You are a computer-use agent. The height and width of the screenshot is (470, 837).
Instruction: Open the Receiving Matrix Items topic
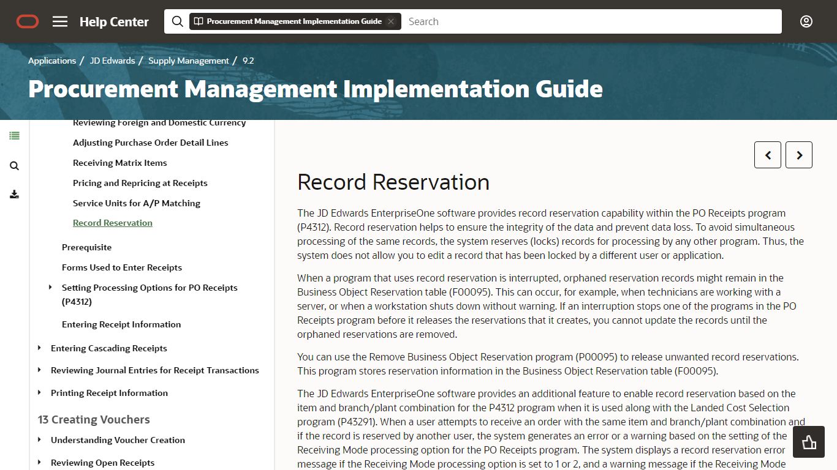(120, 163)
